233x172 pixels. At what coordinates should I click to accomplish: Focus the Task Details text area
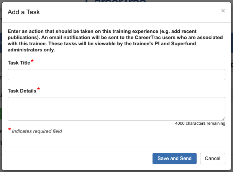[116, 109]
